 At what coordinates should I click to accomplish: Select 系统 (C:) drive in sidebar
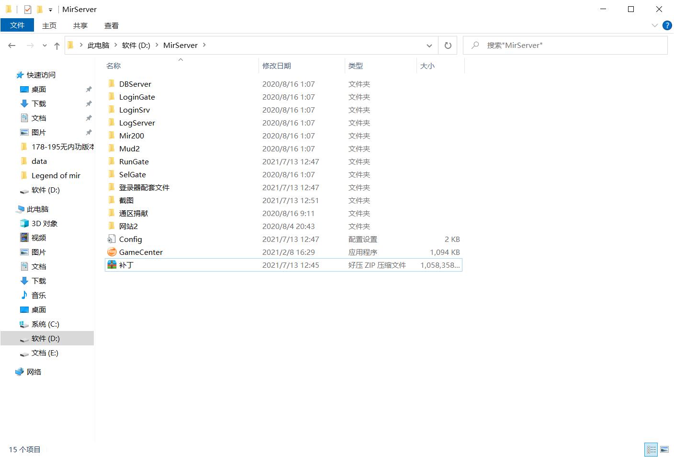[x=45, y=324]
